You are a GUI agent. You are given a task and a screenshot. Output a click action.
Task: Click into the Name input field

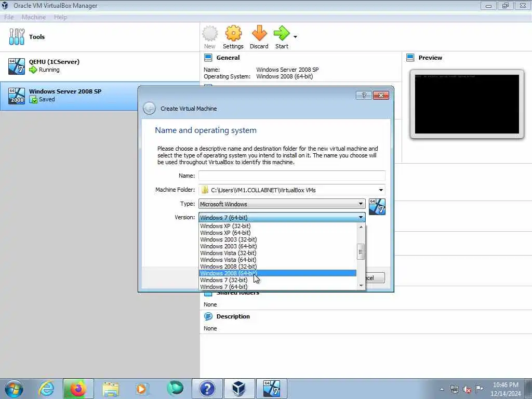pos(292,176)
